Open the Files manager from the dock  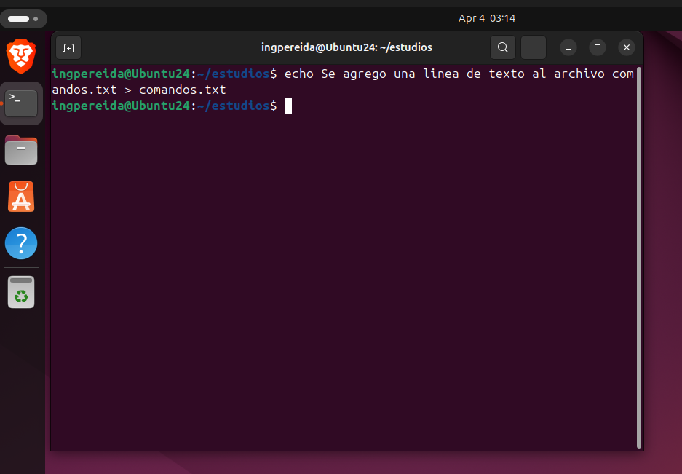(x=21, y=150)
